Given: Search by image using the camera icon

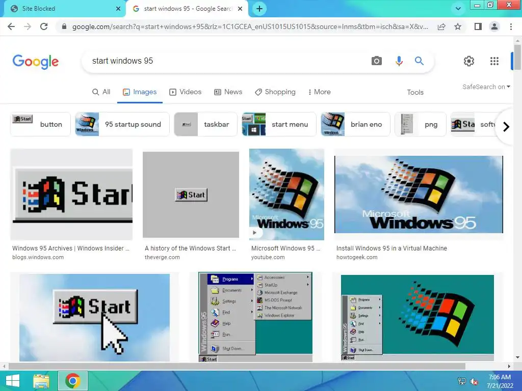Looking at the screenshot, I should pos(377,61).
